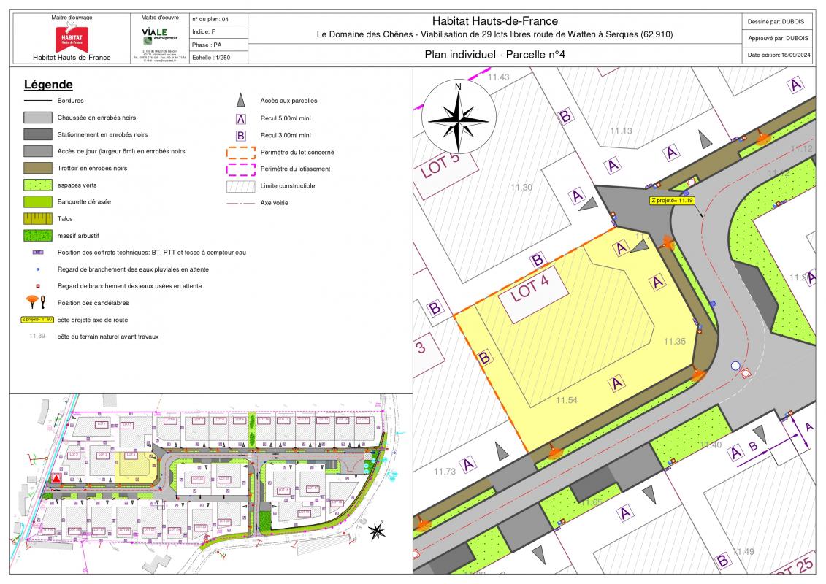Pick the 'espaces verts' green dotted swatch
This screenshot has height=584, width=826.
tap(37, 185)
